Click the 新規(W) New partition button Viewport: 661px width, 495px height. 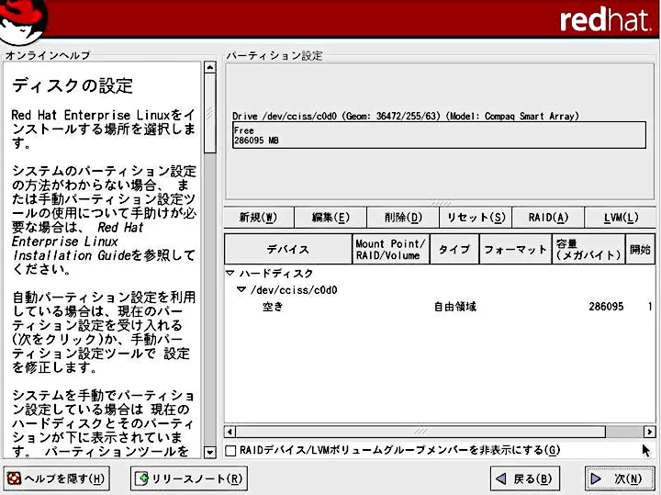258,218
